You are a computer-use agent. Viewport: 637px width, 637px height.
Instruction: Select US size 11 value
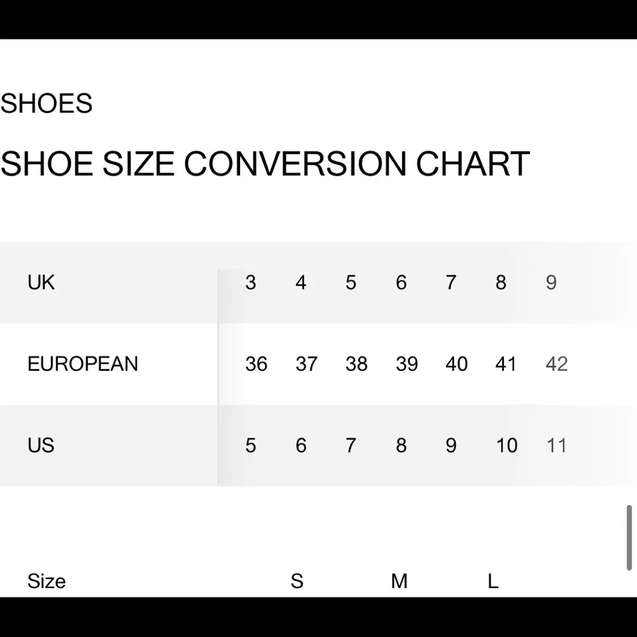pyautogui.click(x=557, y=445)
